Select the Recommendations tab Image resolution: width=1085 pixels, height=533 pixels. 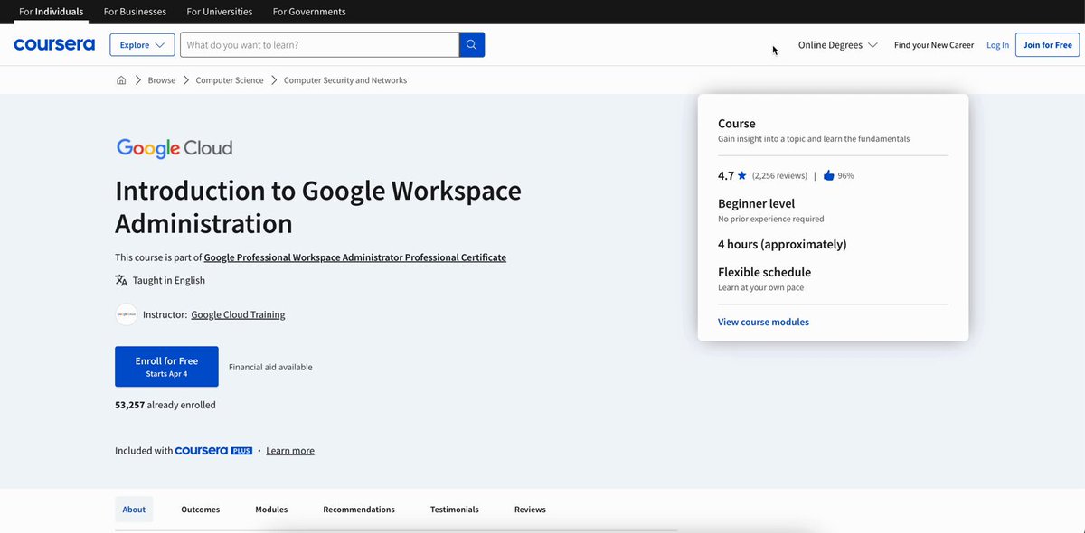(359, 510)
